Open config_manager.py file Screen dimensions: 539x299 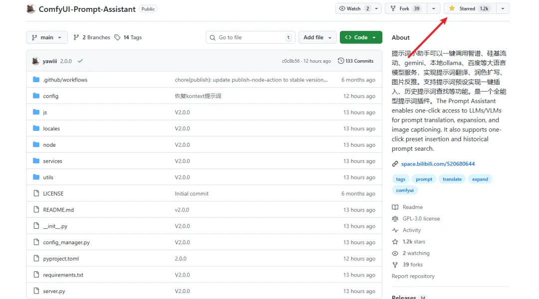66,242
